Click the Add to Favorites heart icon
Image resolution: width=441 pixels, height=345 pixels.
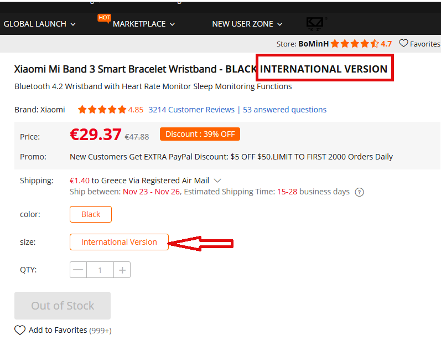[x=20, y=330]
